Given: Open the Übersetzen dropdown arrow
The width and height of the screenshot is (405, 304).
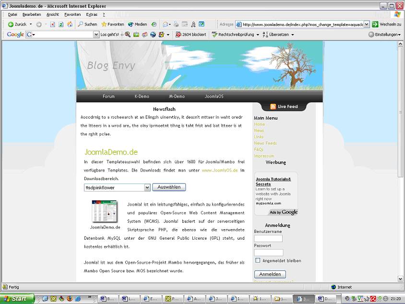Looking at the screenshot, I should [x=293, y=35].
